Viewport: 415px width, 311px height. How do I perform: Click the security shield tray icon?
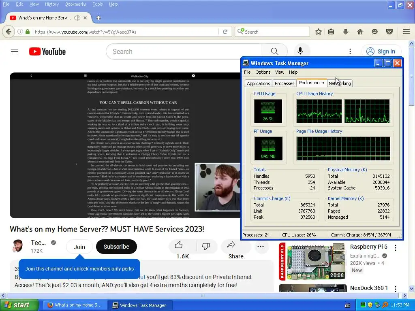pyautogui.click(x=370, y=305)
